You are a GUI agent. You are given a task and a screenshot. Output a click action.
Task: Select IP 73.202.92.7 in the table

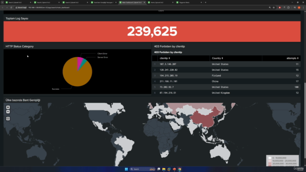pos(166,87)
